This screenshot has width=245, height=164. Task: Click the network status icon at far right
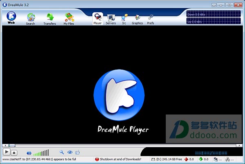click(x=227, y=160)
